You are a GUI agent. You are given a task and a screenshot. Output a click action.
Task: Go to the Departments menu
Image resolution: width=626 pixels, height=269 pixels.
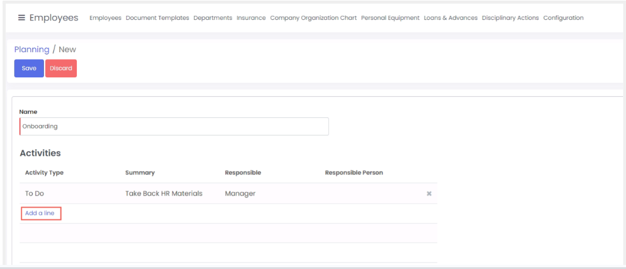pyautogui.click(x=213, y=18)
